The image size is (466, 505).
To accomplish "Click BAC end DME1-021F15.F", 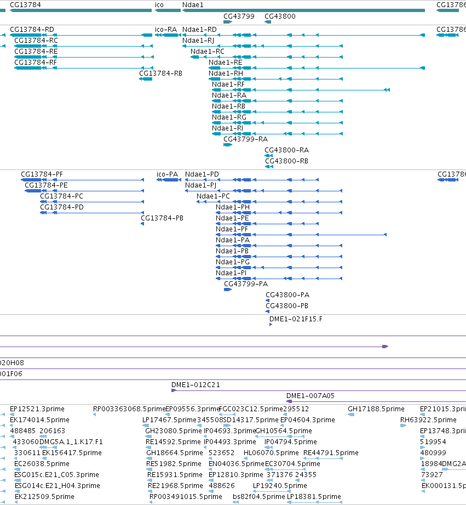I will 296,319.
